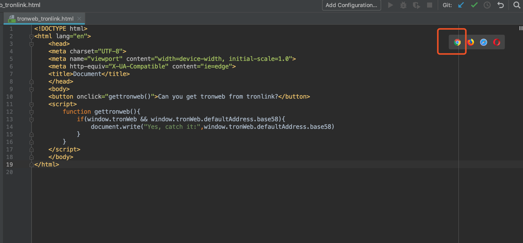Click line number 10 in gutter
The height and width of the screenshot is (243, 523).
coord(10,97)
